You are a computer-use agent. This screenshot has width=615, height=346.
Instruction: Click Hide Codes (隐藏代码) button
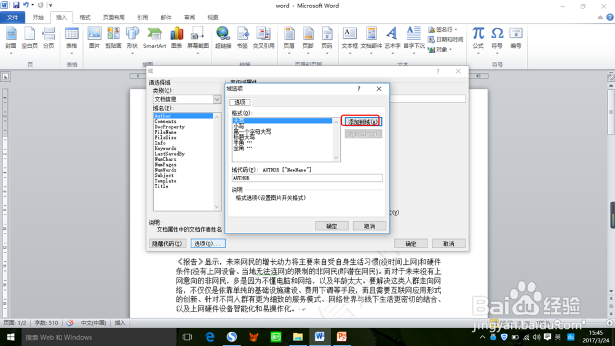167,244
